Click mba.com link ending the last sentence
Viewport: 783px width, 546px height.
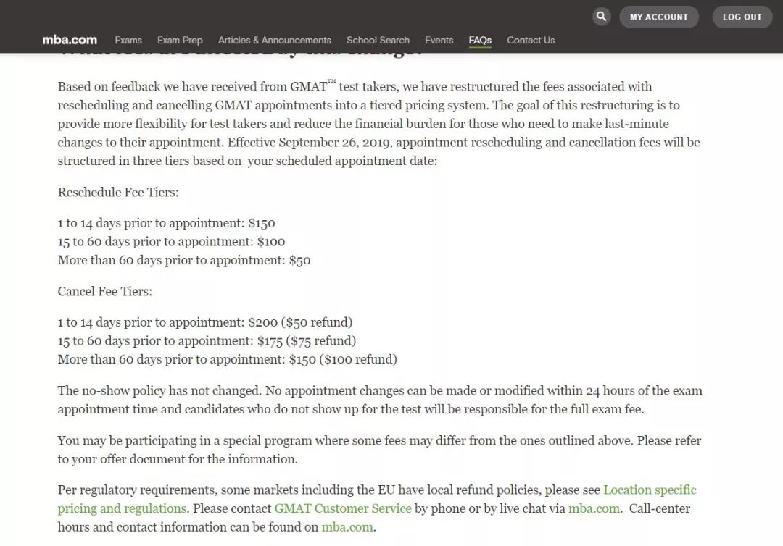[x=347, y=527]
